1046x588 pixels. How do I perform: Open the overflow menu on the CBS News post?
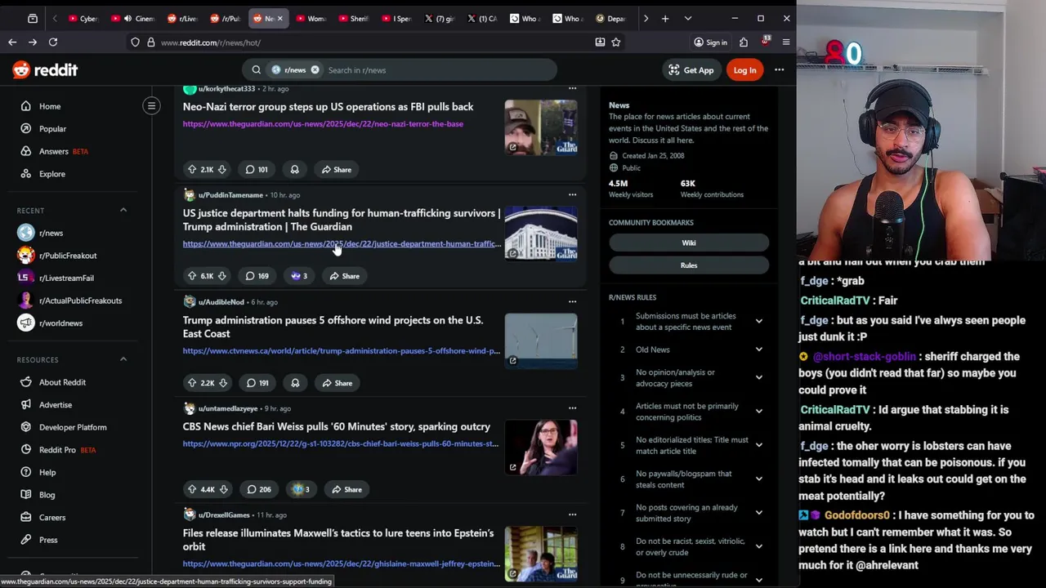[572, 408]
